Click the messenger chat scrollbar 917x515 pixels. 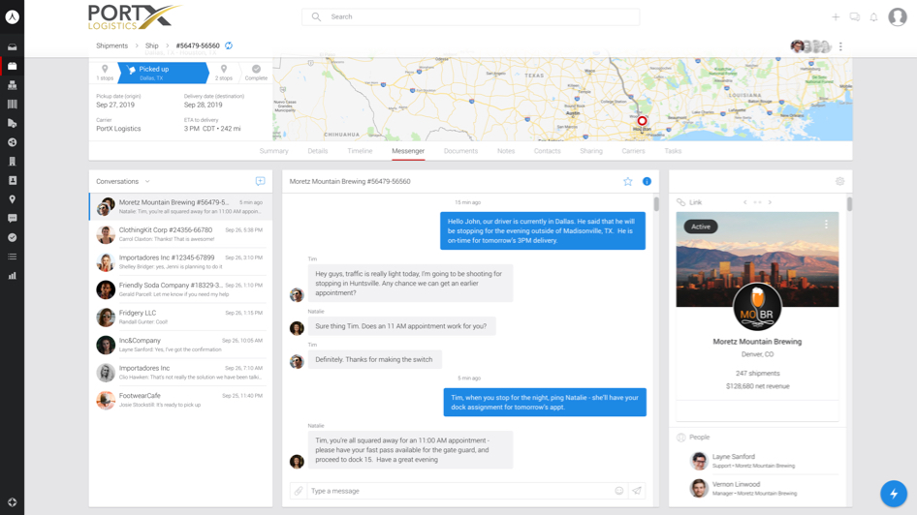tap(656, 204)
